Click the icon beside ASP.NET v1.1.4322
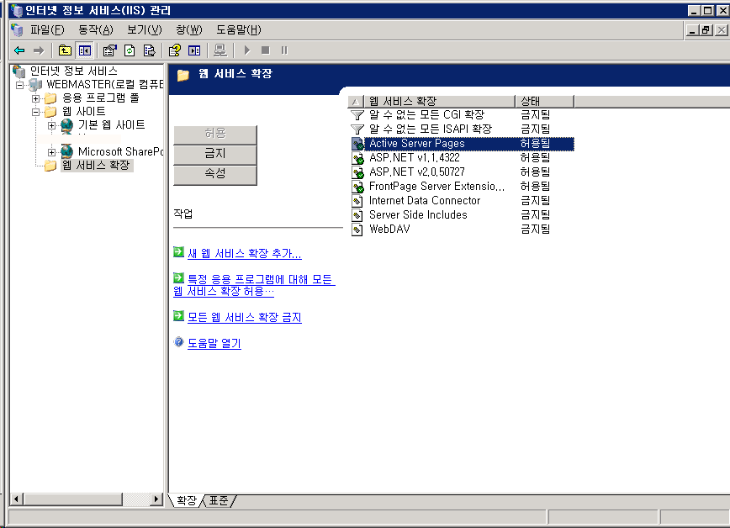 [x=357, y=158]
